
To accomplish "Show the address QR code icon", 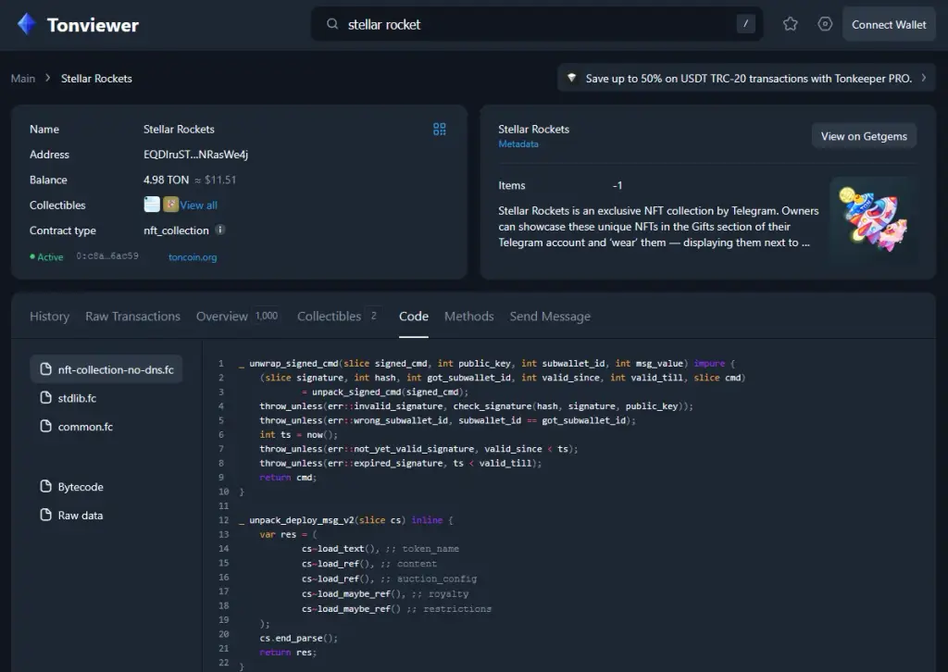I will point(440,129).
